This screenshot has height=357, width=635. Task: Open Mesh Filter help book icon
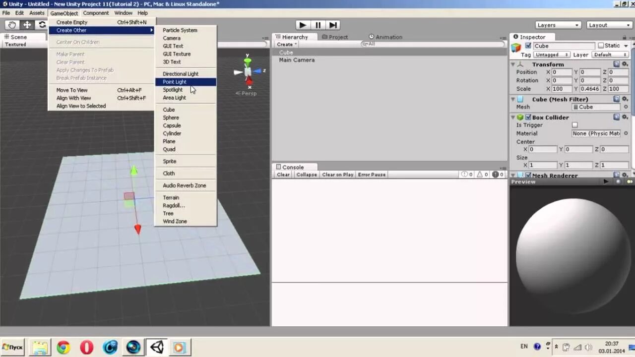(617, 99)
